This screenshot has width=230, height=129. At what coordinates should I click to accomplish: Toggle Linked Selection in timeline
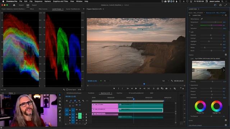click(x=75, y=101)
